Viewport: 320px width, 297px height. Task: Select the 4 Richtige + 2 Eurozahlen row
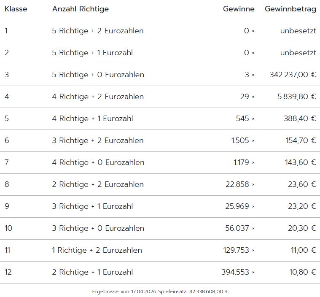(x=98, y=97)
